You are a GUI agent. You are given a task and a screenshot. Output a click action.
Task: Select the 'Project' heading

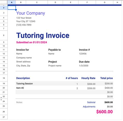(x=53, y=62)
